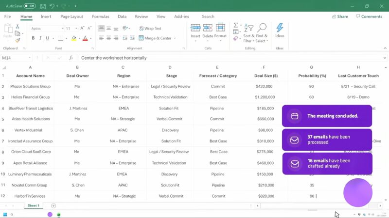
Task: Open the Comments pane button
Action: point(369,16)
